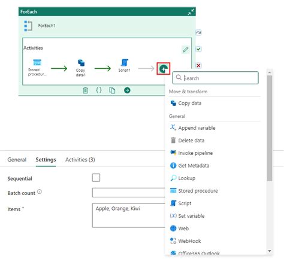Click the ForEach1 activity name
This screenshot has height=268, width=284.
tap(47, 26)
